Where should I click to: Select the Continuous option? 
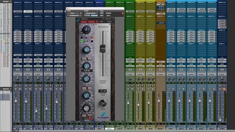point(91,22)
